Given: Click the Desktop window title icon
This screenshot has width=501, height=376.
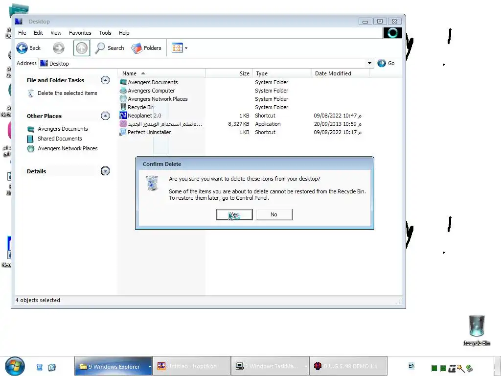Looking at the screenshot, I should pos(19,22).
